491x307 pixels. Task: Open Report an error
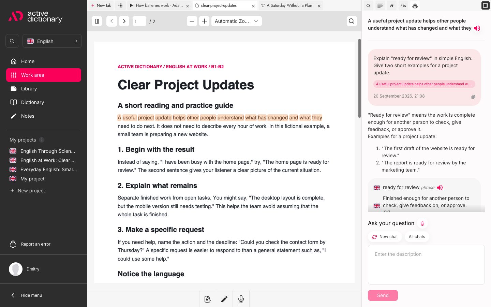(x=31, y=244)
